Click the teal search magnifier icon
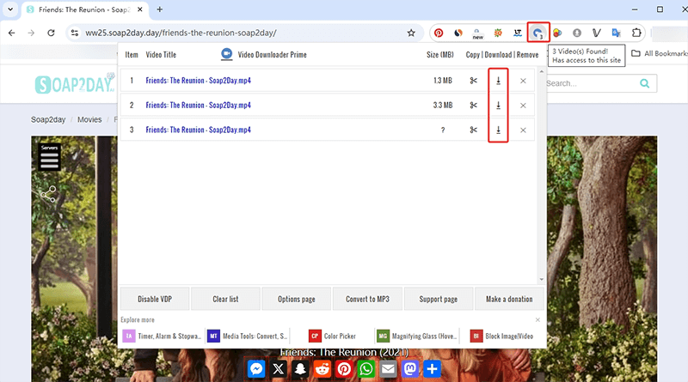The height and width of the screenshot is (382, 688). (644, 83)
